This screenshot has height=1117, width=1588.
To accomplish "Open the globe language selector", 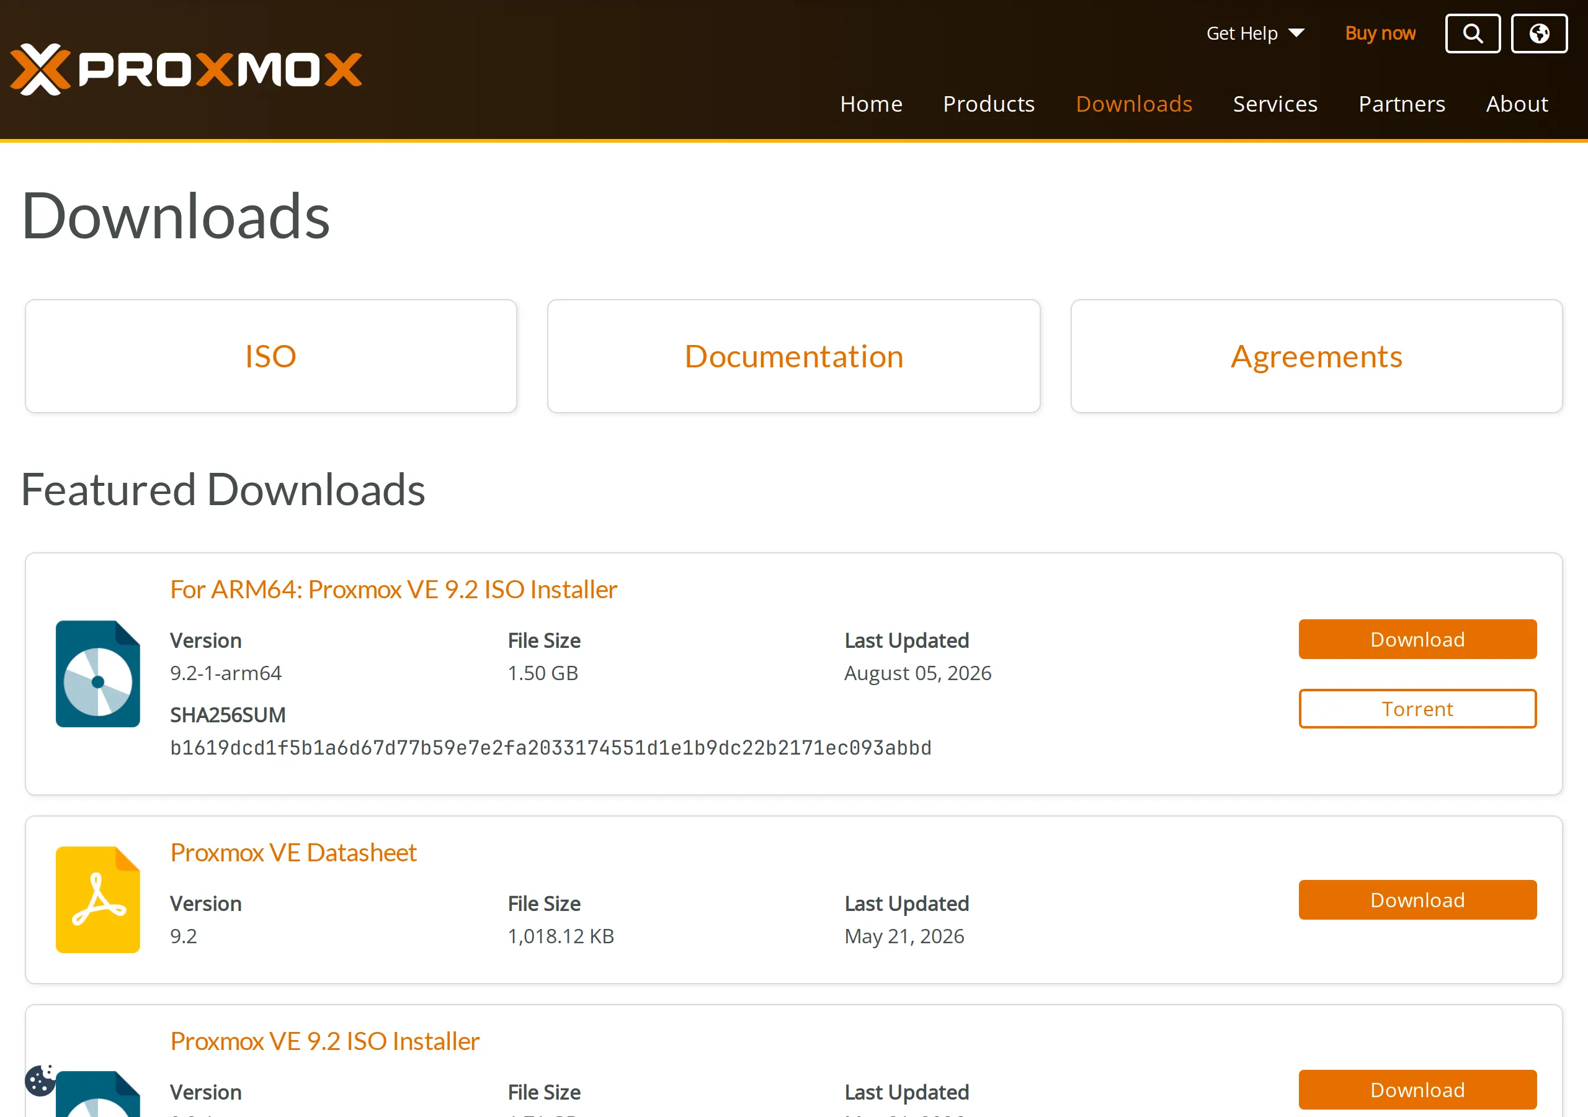I will pos(1539,34).
